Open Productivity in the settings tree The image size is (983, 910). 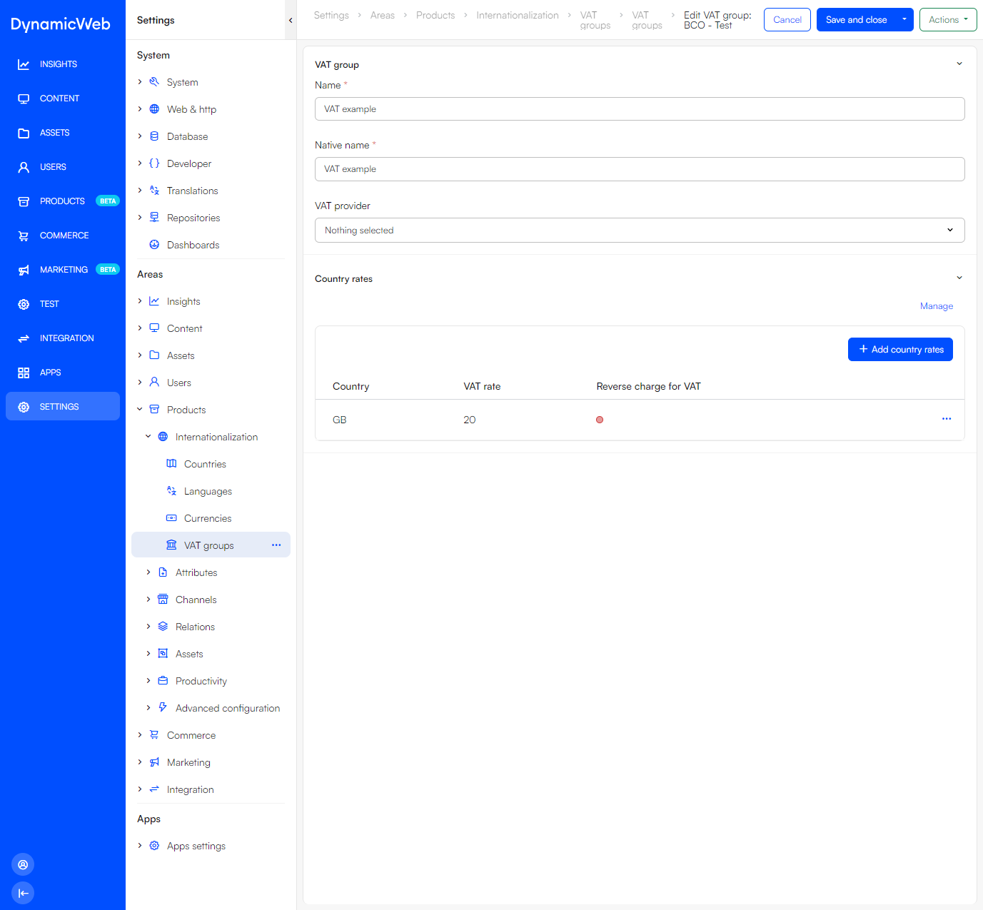click(x=201, y=681)
